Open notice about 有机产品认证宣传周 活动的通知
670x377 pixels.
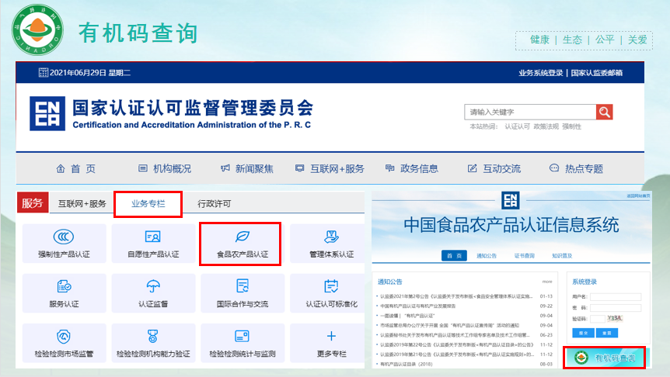click(449, 325)
